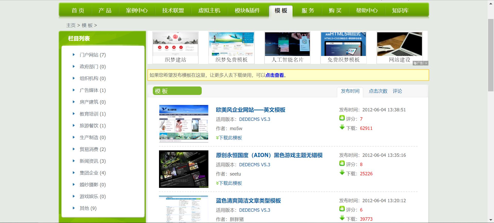
Task: Click the 广告 ad info icon
Action: pos(418,63)
